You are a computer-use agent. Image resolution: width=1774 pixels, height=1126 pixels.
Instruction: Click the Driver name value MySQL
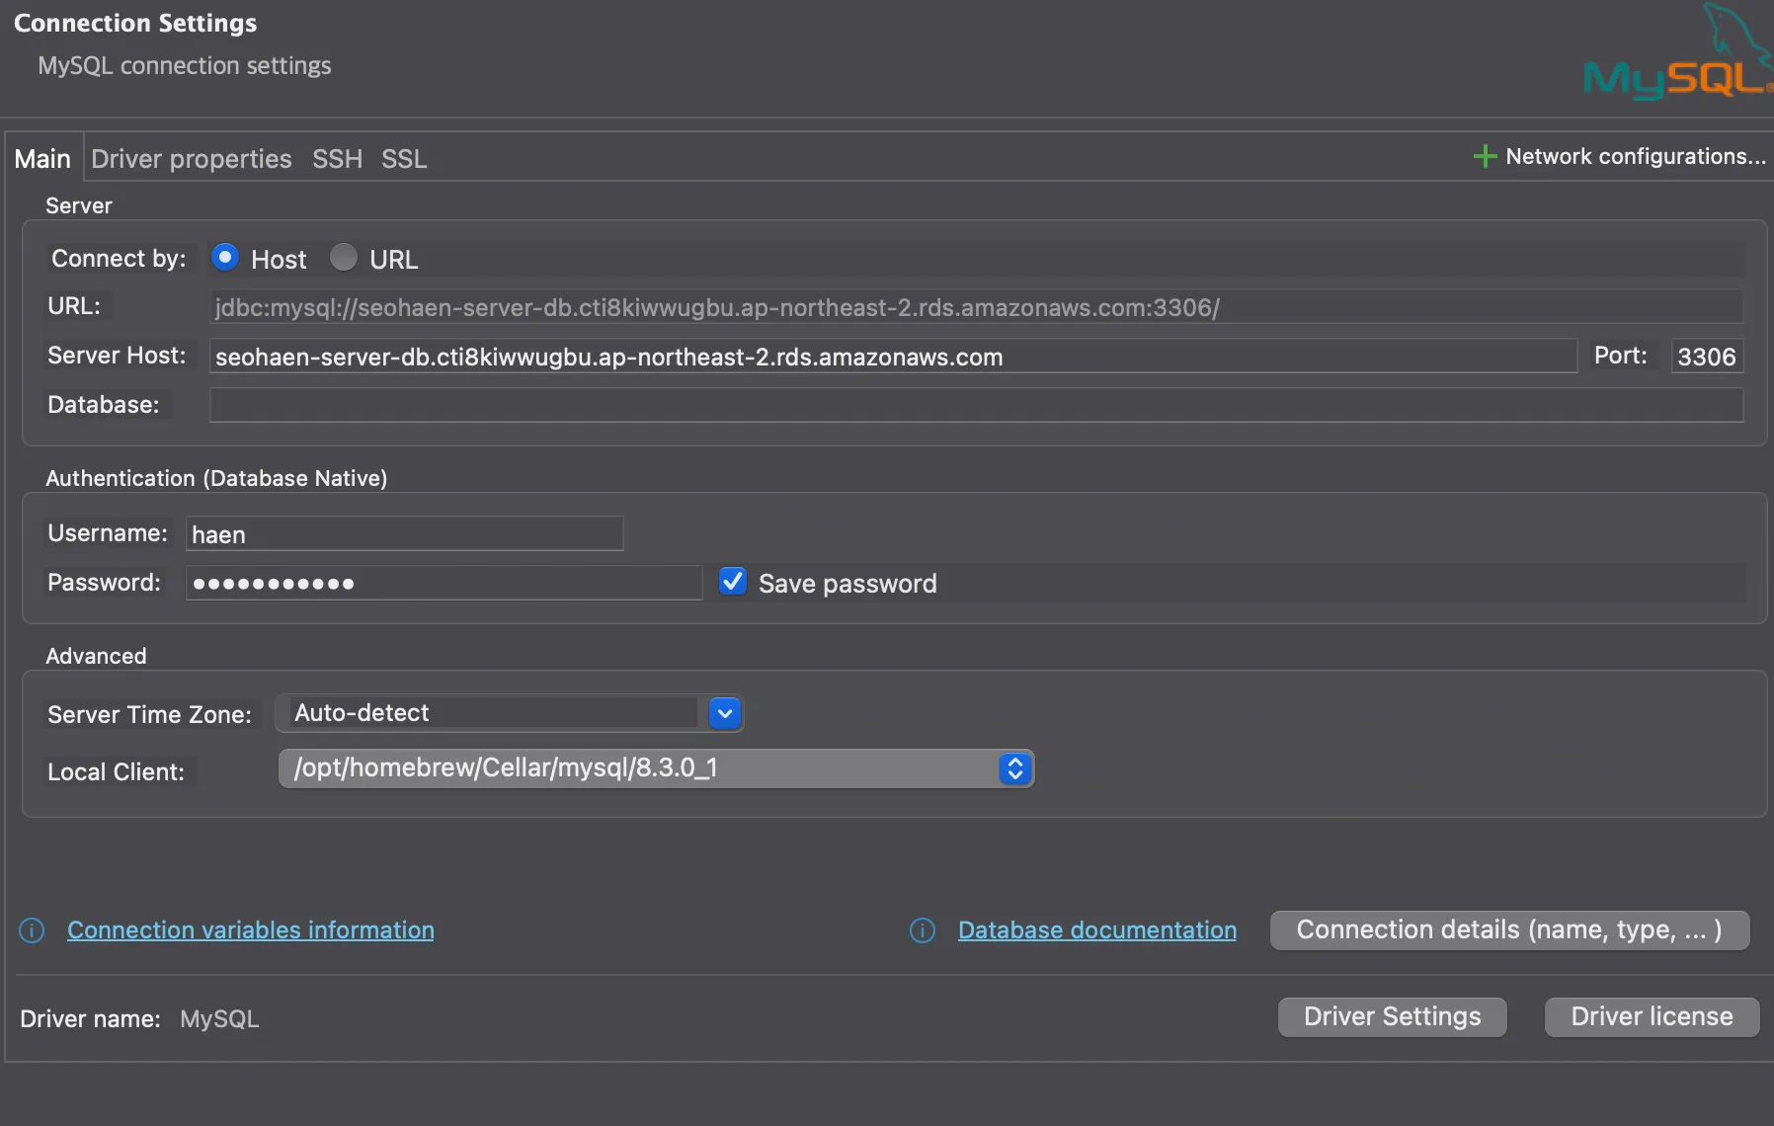coord(219,1019)
